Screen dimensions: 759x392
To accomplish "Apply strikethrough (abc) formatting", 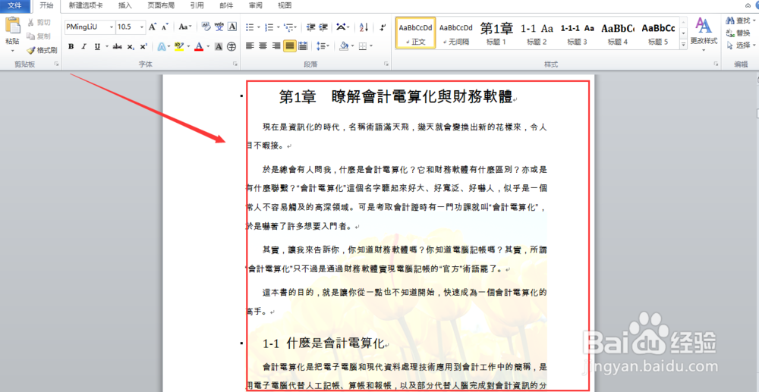I will (x=117, y=47).
